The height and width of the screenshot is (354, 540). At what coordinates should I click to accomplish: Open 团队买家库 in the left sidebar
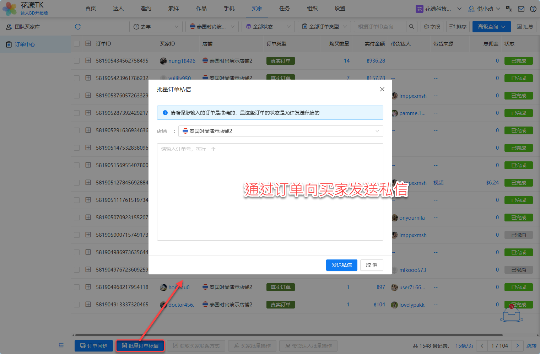27,27
